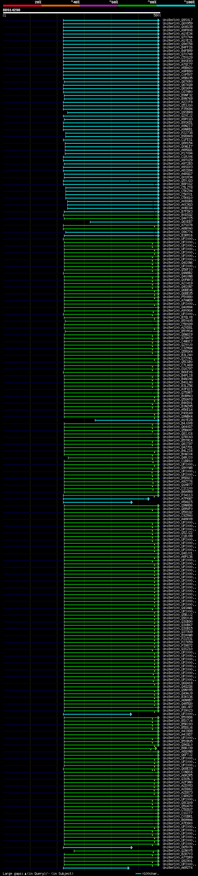Viewport: 198px width, 876px height.
Task: Open hit UniRef100_Q96QL0
Action: pyautogui.click(x=177, y=745)
